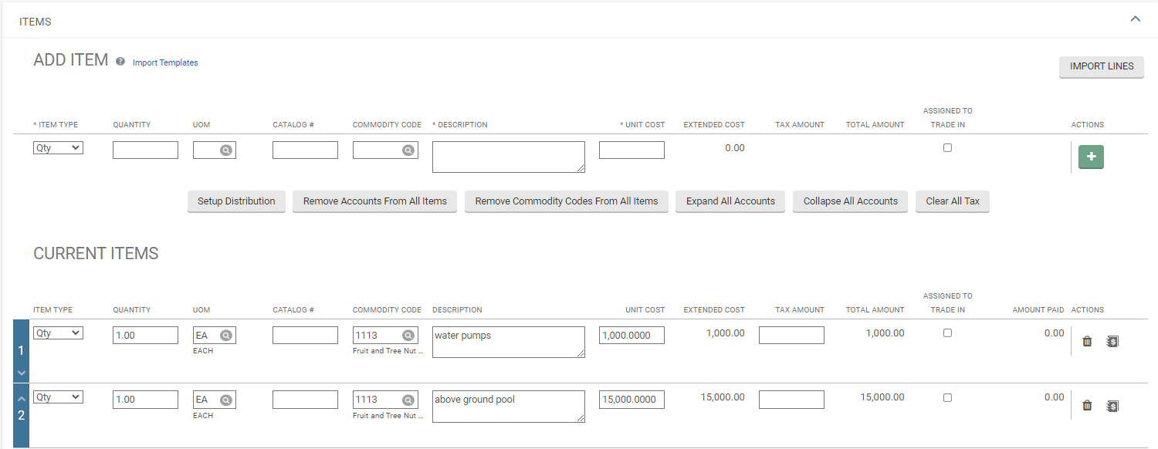1158x449 pixels.
Task: Move item 1 down with arrow
Action: tap(21, 373)
